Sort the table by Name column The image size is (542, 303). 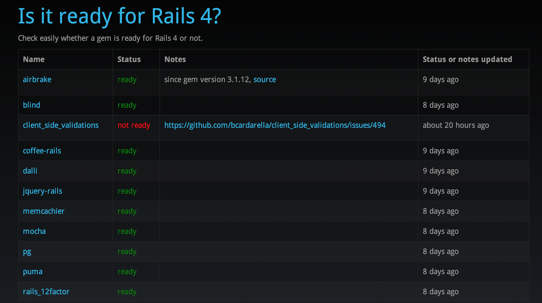34,59
